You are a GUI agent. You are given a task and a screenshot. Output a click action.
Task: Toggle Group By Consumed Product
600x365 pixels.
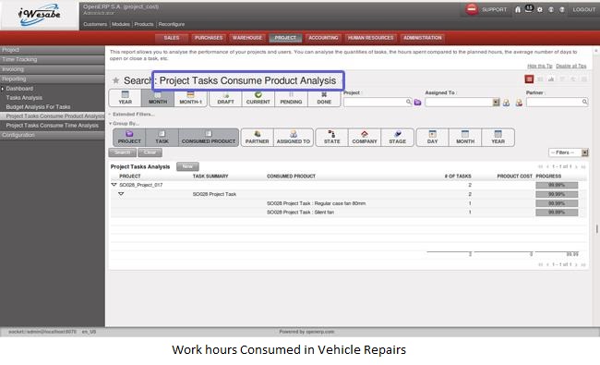209,137
